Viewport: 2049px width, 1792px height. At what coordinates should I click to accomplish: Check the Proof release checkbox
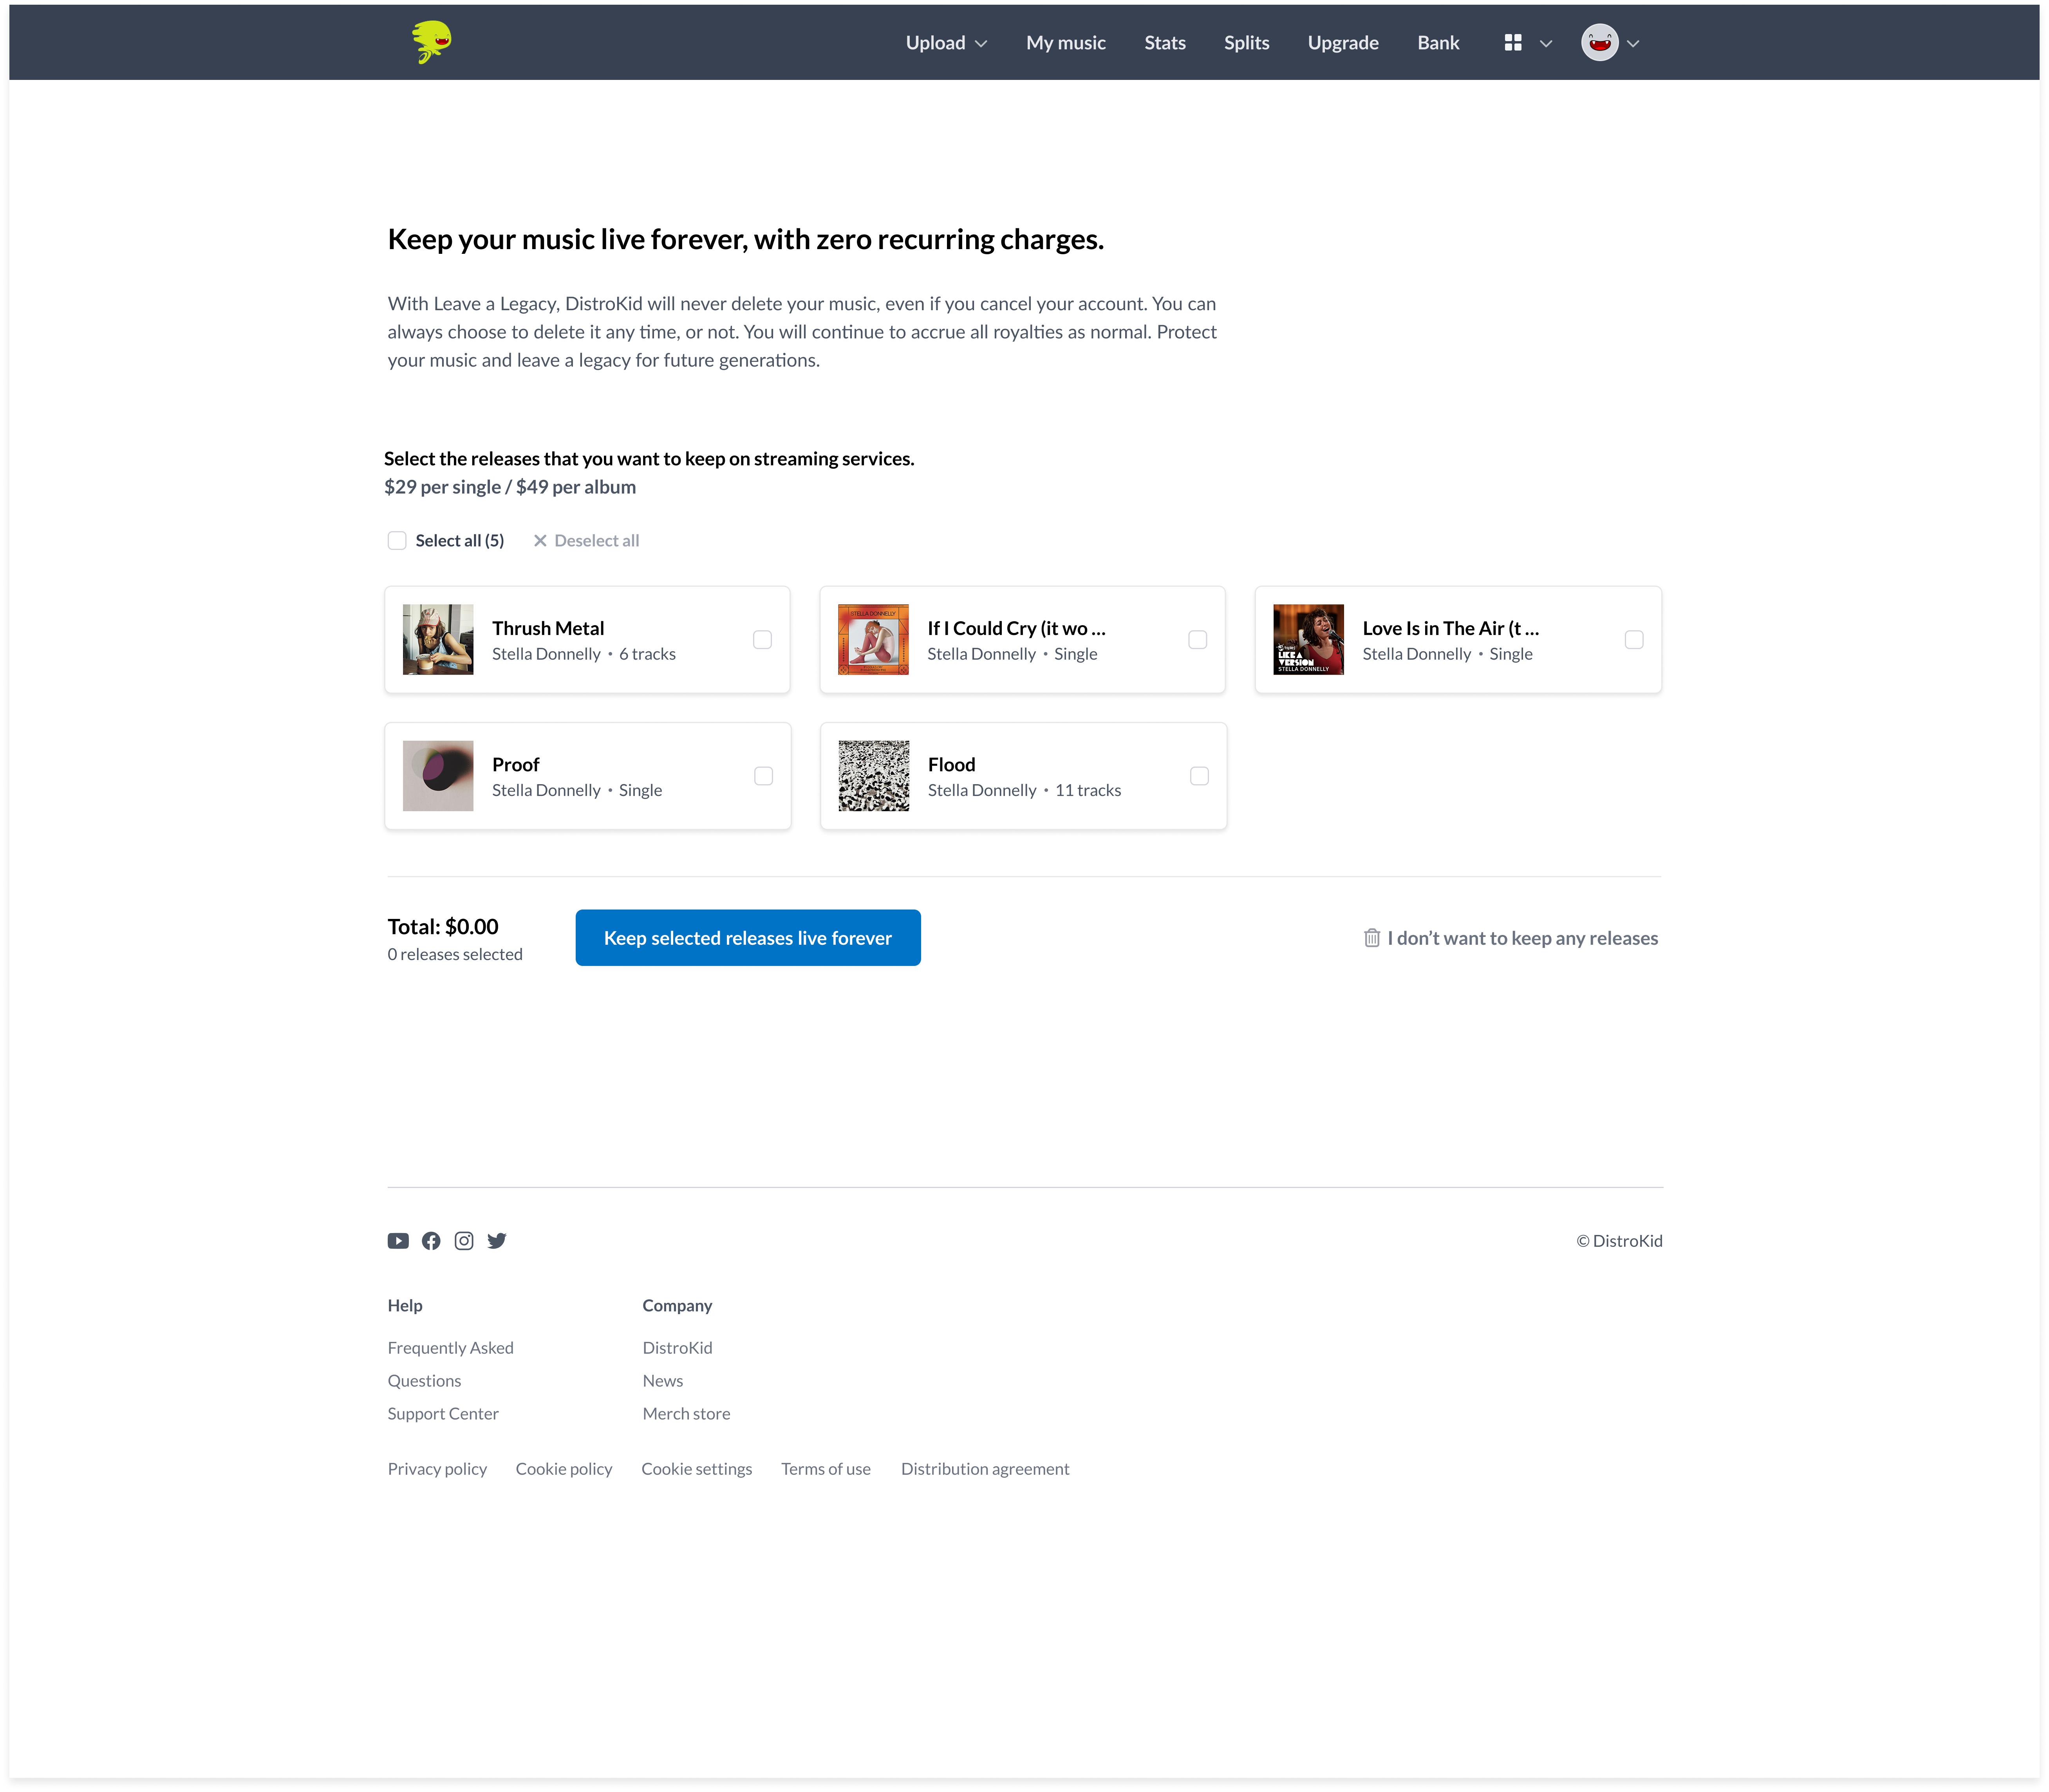(x=763, y=776)
